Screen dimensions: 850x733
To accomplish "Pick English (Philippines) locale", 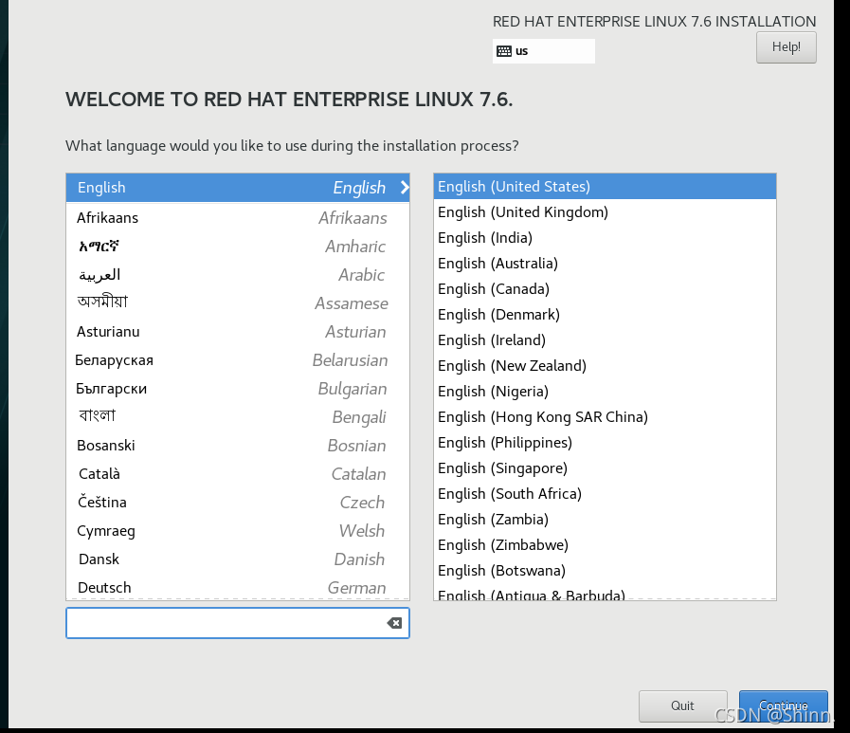I will [x=605, y=442].
